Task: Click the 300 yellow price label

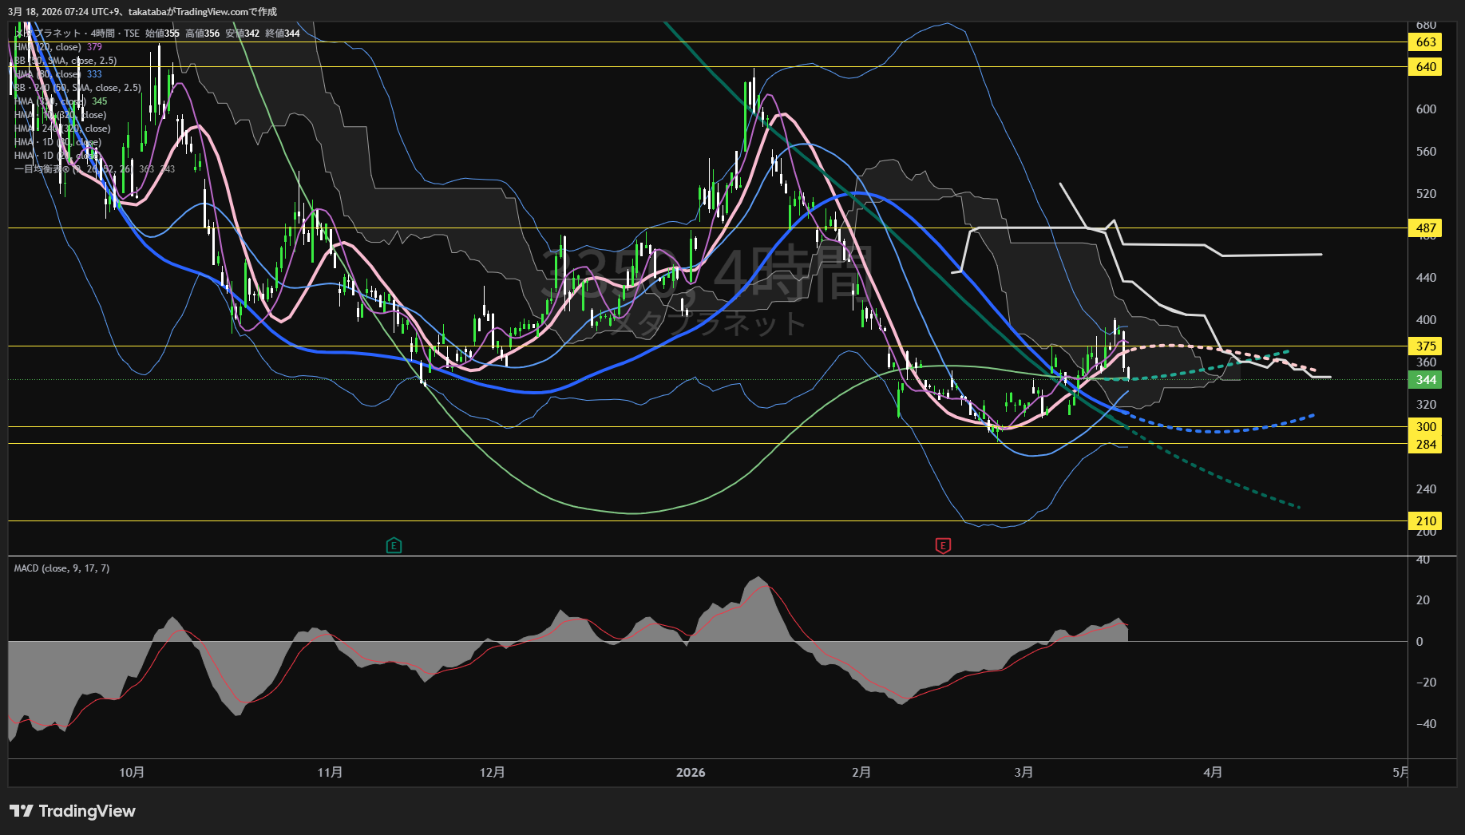Action: [x=1426, y=427]
